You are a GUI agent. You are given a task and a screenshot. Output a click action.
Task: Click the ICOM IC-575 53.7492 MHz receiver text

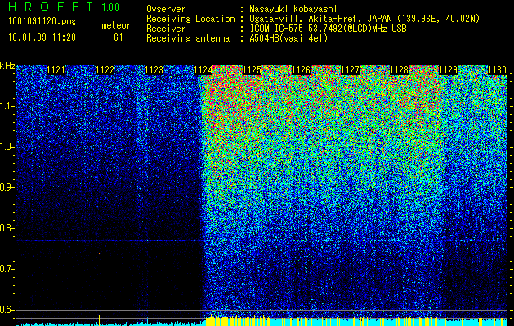click(328, 29)
